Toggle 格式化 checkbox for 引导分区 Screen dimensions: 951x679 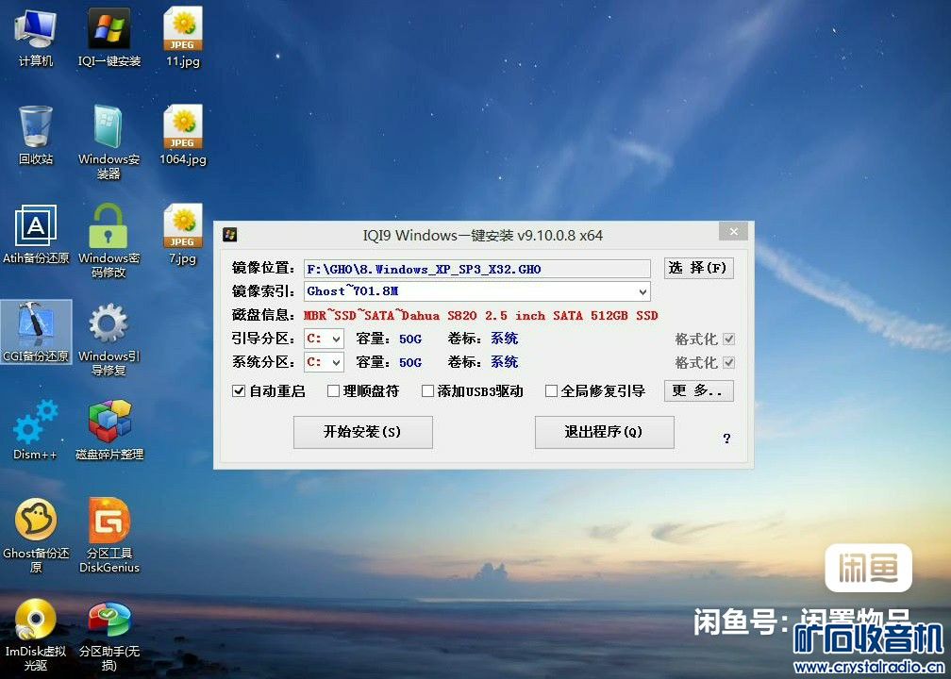(729, 339)
